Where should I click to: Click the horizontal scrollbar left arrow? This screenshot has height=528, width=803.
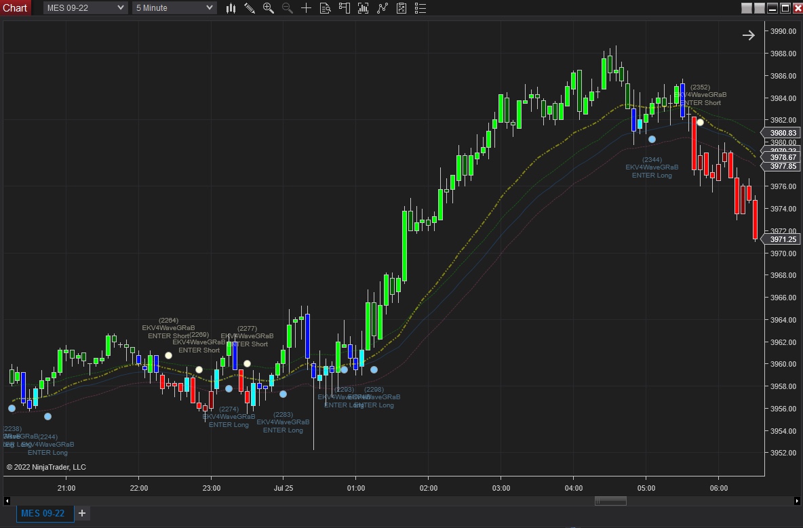(x=7, y=501)
